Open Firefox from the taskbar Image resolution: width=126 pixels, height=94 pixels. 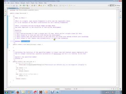pos(18,92)
